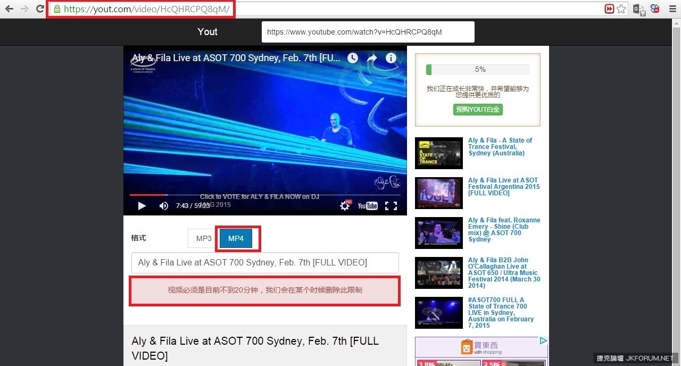Open the Chrome hamburger menu
Image resolution: width=681 pixels, height=366 pixels.
(x=672, y=9)
